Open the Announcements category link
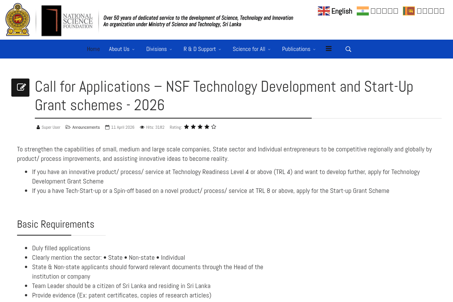This screenshot has height=302, width=453. point(86,127)
